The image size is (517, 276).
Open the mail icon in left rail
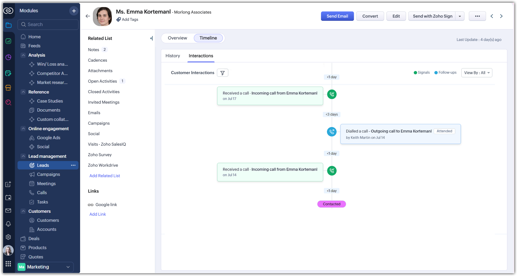pyautogui.click(x=8, y=211)
